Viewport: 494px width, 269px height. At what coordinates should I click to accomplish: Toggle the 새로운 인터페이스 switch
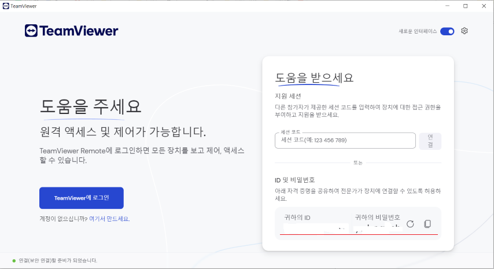tap(447, 31)
